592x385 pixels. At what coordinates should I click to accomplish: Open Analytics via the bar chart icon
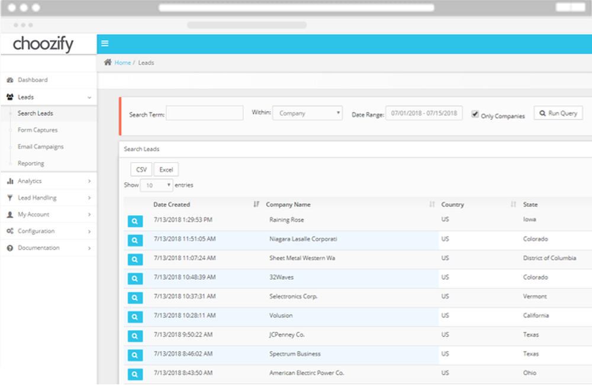tap(9, 180)
